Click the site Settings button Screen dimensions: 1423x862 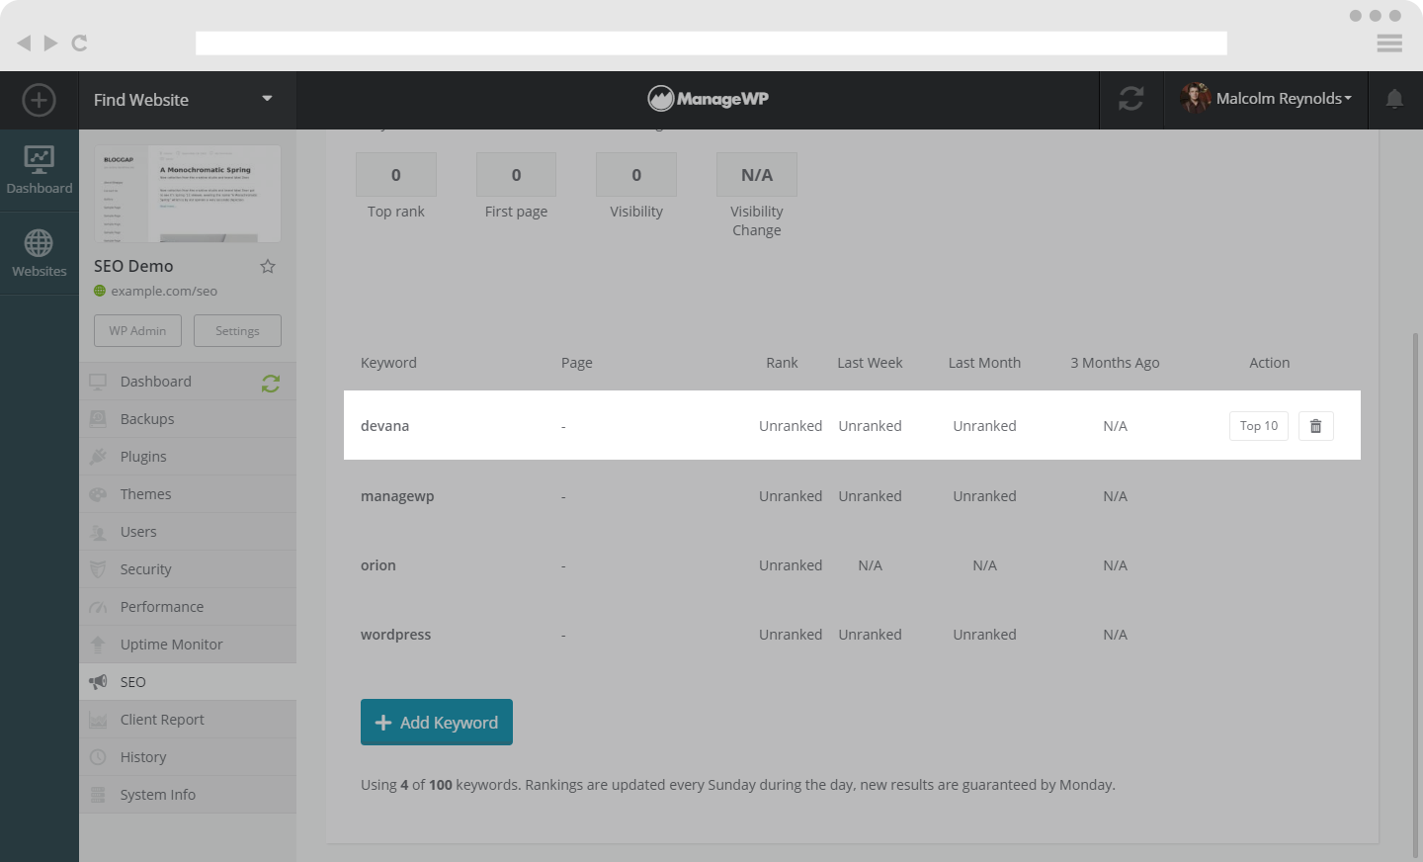(x=237, y=331)
